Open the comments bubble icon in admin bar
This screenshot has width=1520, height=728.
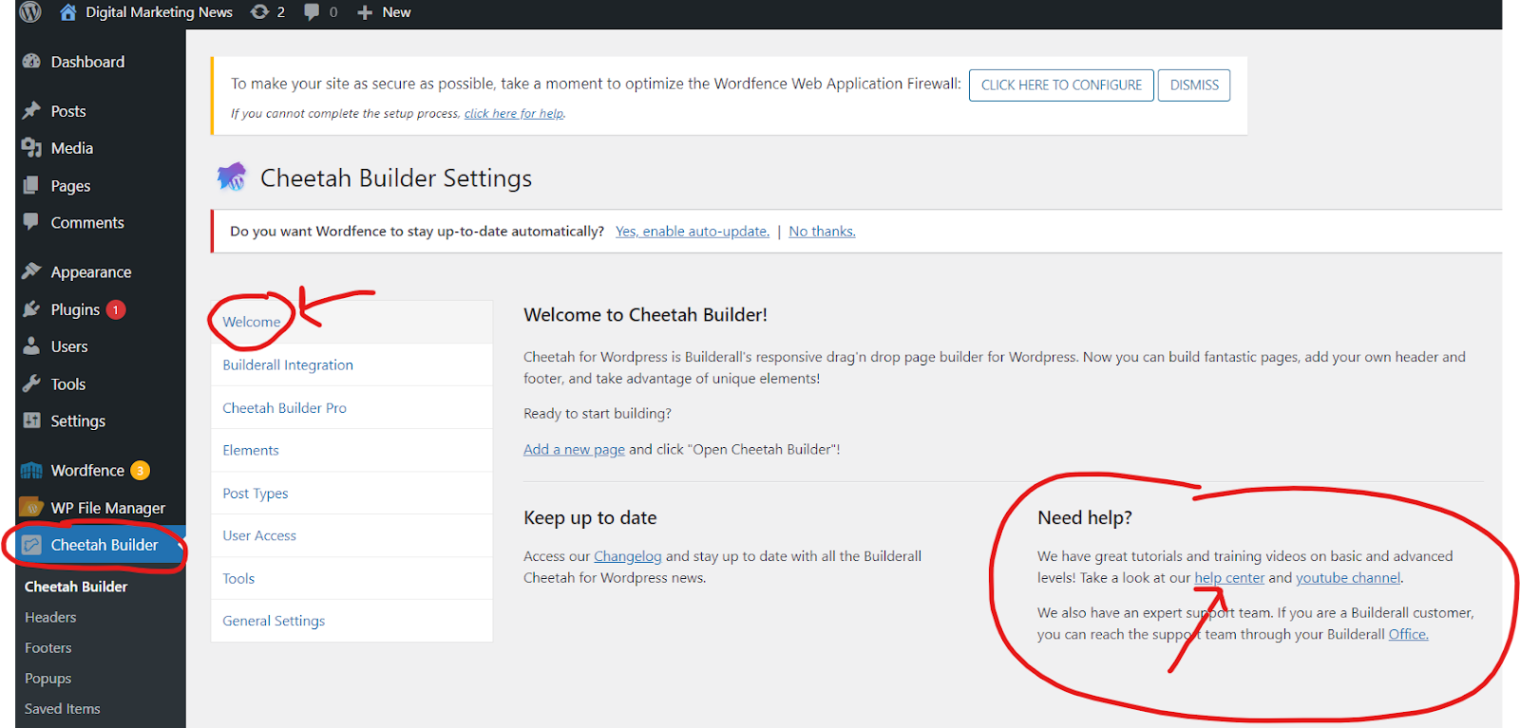click(x=312, y=12)
